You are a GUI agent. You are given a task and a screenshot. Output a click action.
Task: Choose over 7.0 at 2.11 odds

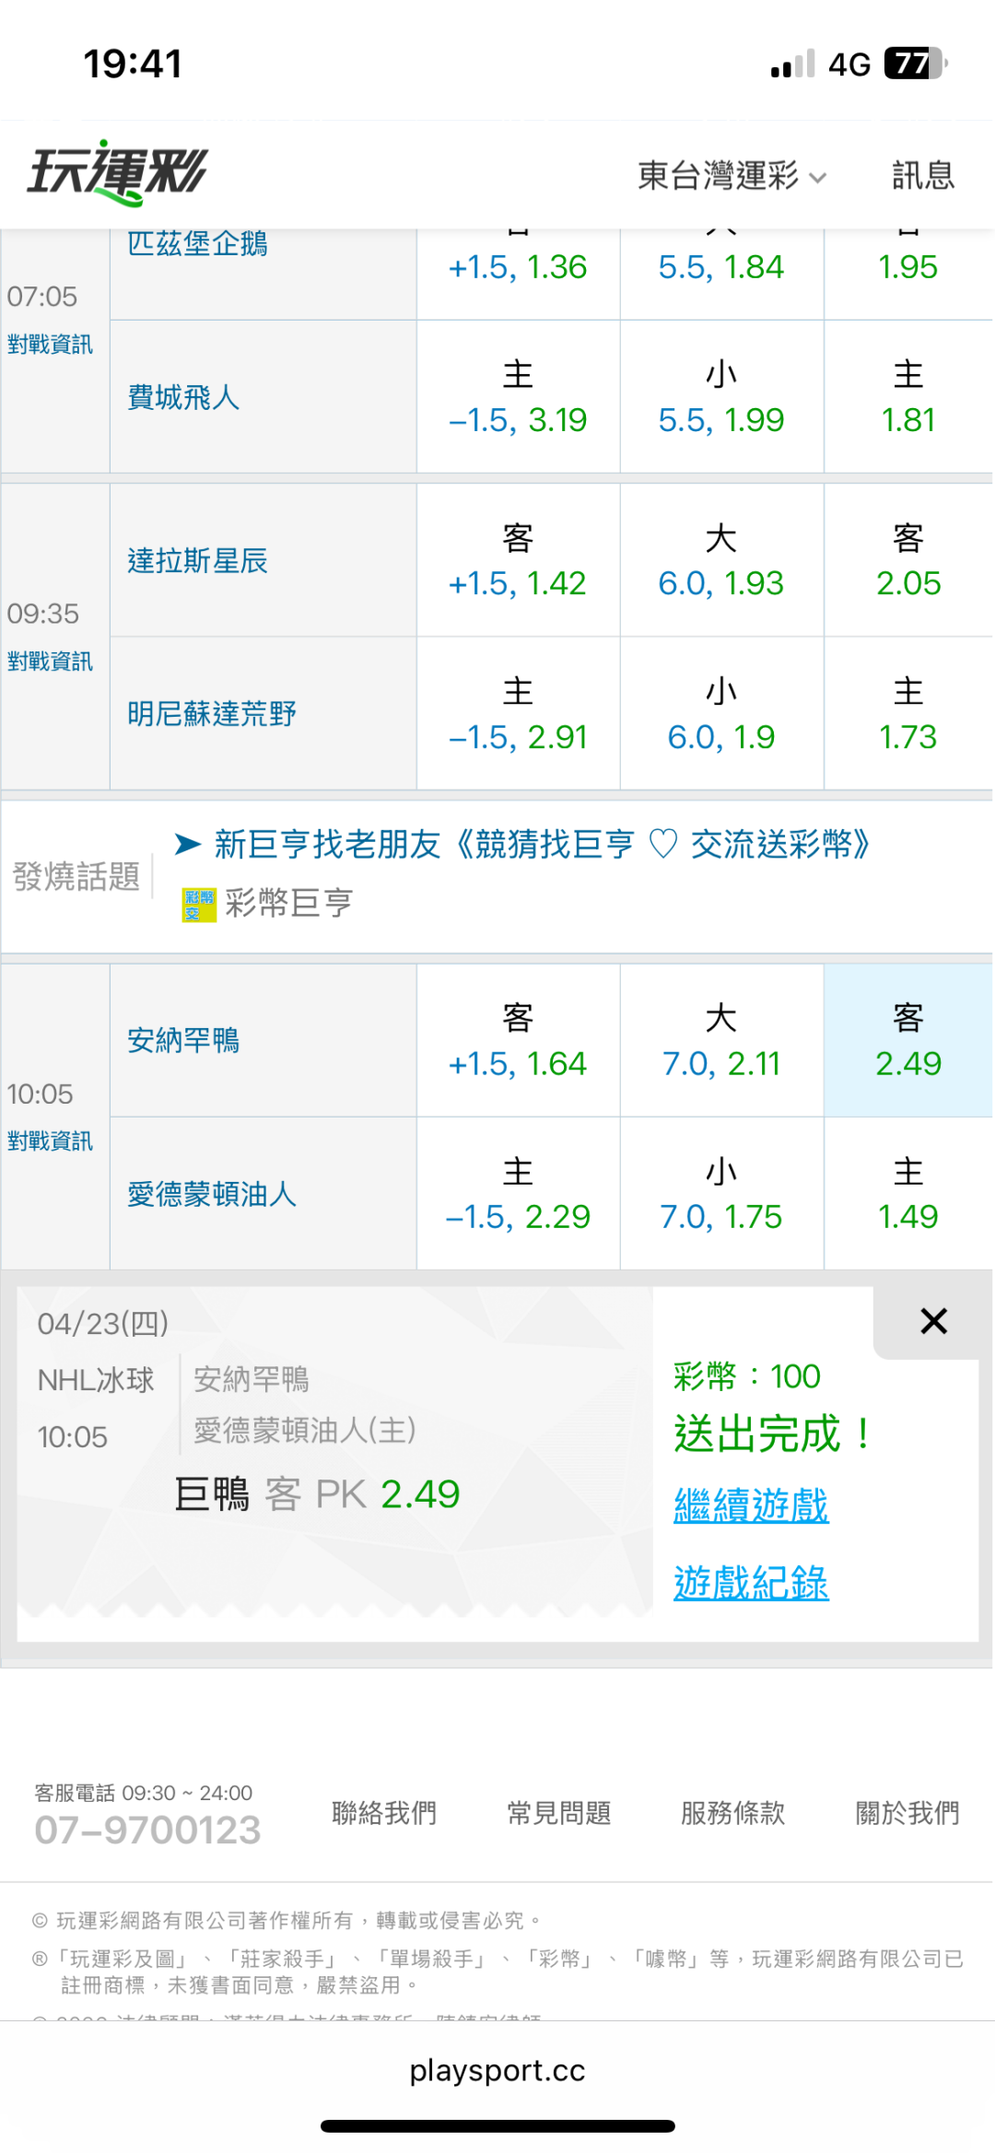tap(720, 1041)
